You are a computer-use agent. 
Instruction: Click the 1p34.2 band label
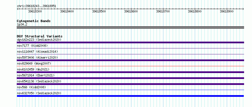[22, 25]
